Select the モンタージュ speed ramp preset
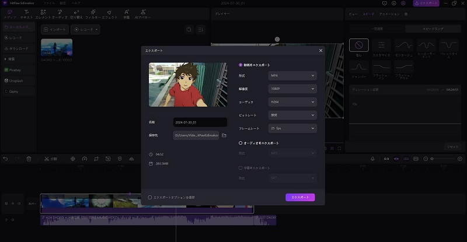Viewport: 467px width, 242px height. coord(403,48)
